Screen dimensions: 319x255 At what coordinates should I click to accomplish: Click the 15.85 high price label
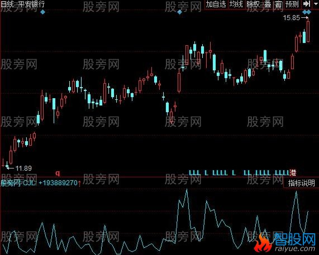292,18
